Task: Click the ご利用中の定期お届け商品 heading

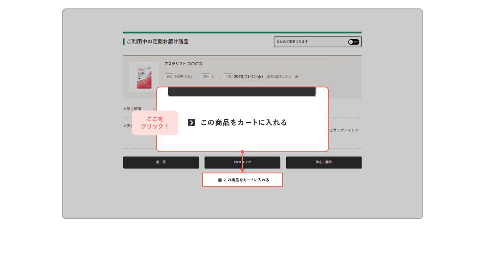Action: 157,42
